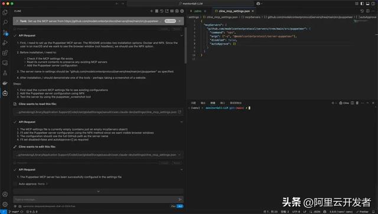
Task: Open the Cline robot view
Action: (5, 93)
